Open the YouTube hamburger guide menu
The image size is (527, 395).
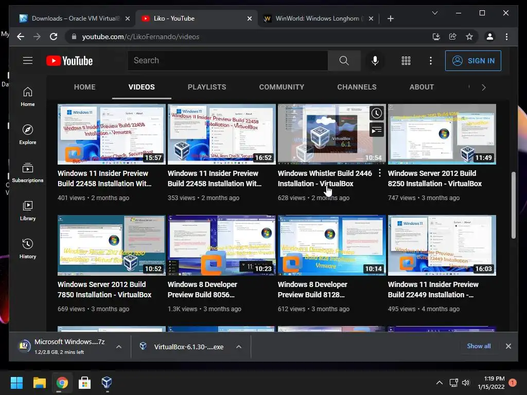pos(28,61)
